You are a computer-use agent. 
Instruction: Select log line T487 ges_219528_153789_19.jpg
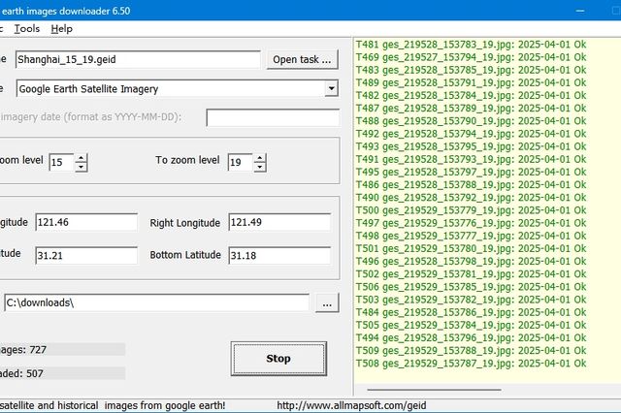coord(471,108)
